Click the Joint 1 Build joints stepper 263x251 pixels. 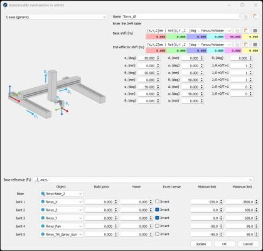[115, 202]
